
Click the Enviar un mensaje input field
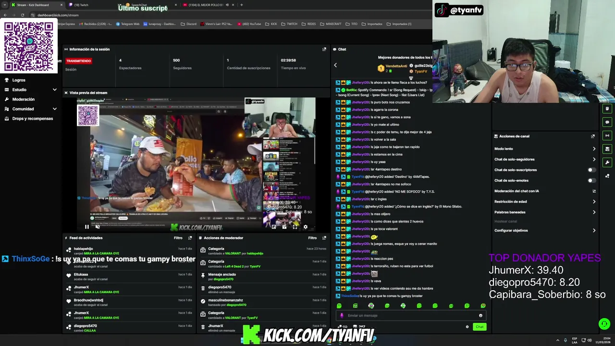click(x=411, y=316)
